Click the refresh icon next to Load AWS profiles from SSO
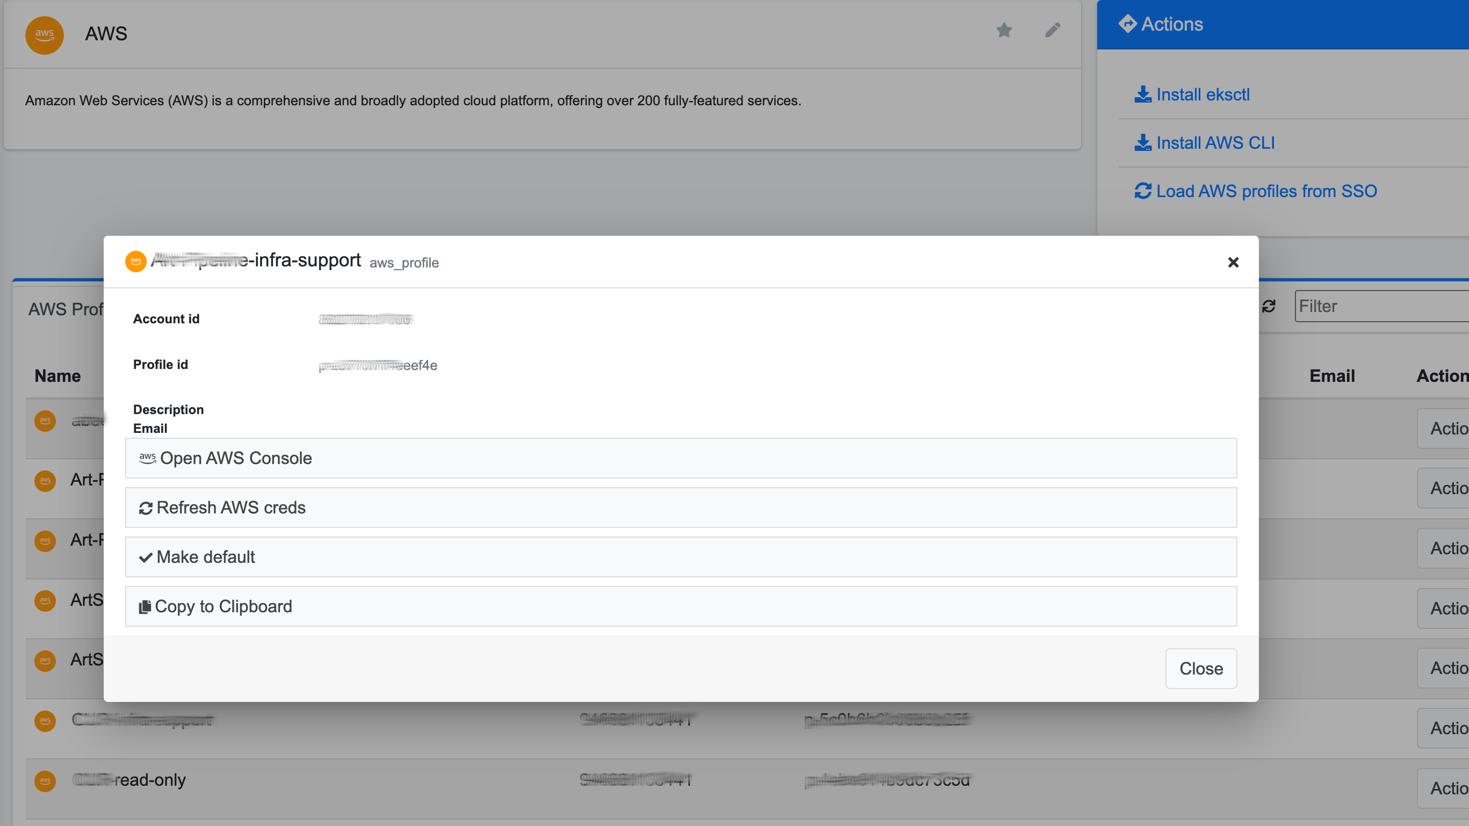Screen dimensions: 1469x826 tap(1142, 191)
